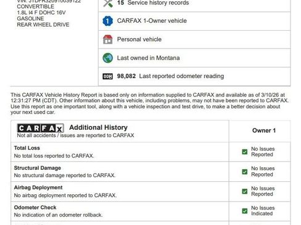Click the Structural Damage green checkmark
Screen dimensions: 301x225
[x=245, y=172]
